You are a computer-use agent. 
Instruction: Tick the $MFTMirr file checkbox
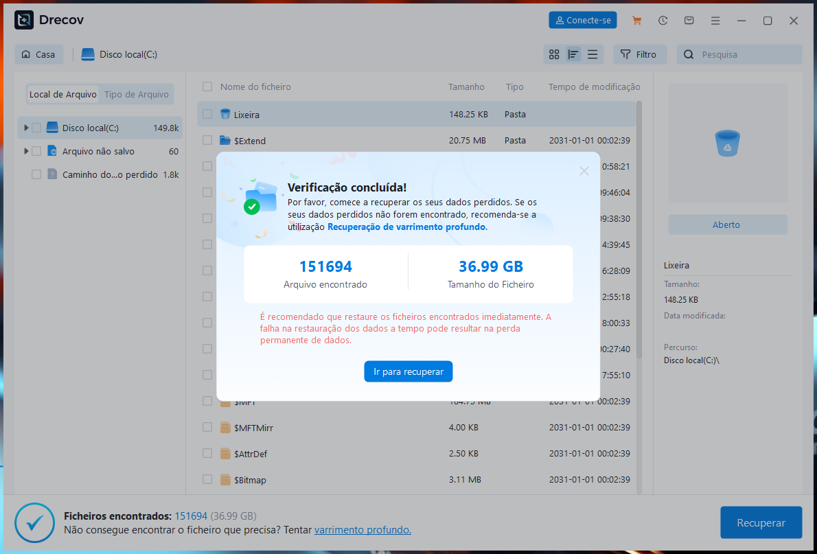pos(207,428)
